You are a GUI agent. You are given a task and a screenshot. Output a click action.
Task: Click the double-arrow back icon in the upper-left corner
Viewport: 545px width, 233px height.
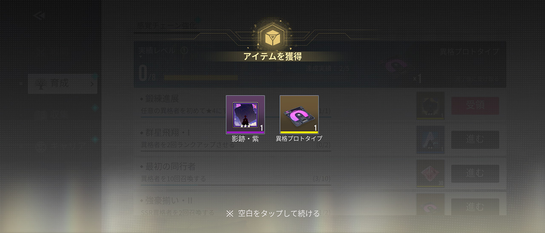click(x=39, y=15)
